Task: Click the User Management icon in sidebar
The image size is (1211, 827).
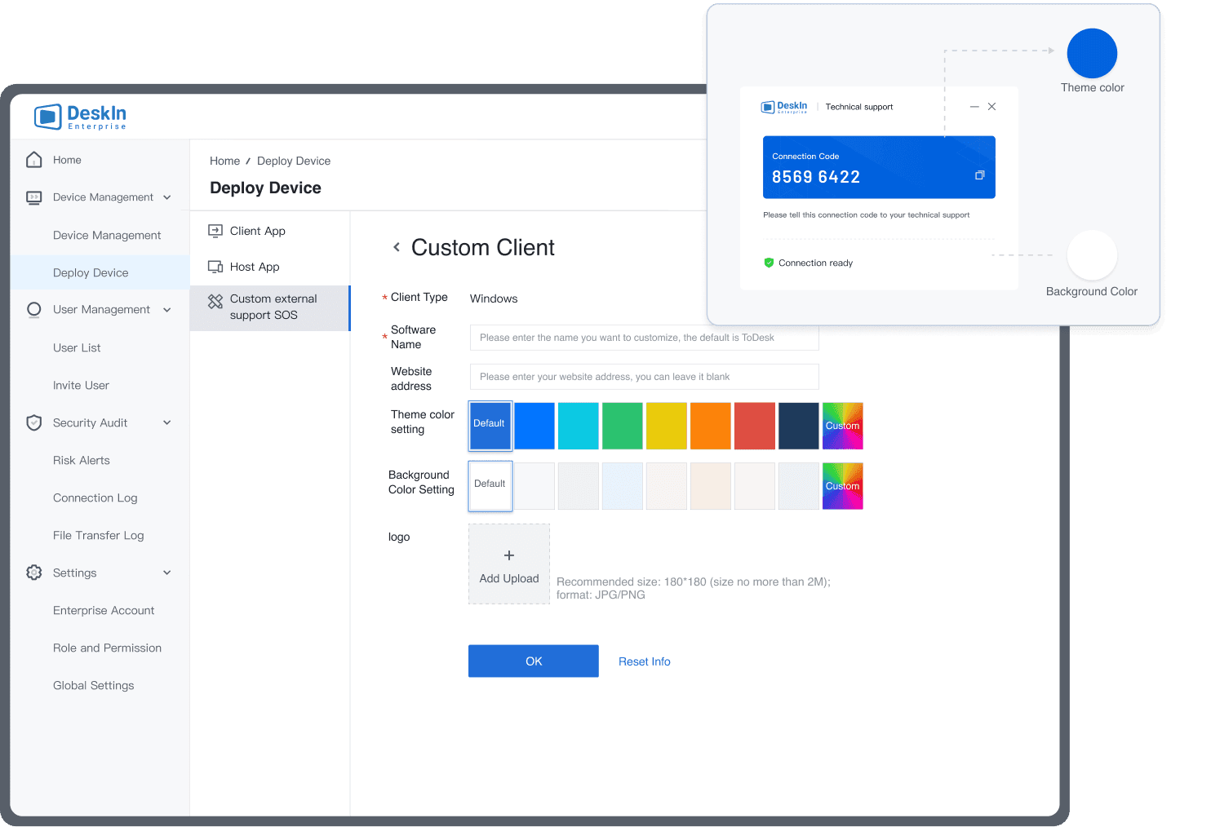Action: 33,309
